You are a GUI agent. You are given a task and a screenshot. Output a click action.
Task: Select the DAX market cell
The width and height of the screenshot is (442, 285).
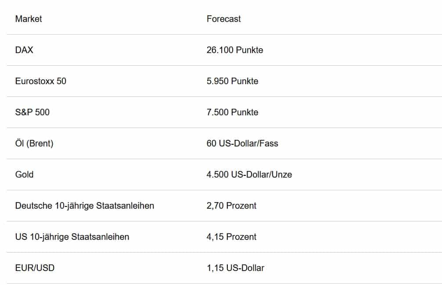point(24,50)
